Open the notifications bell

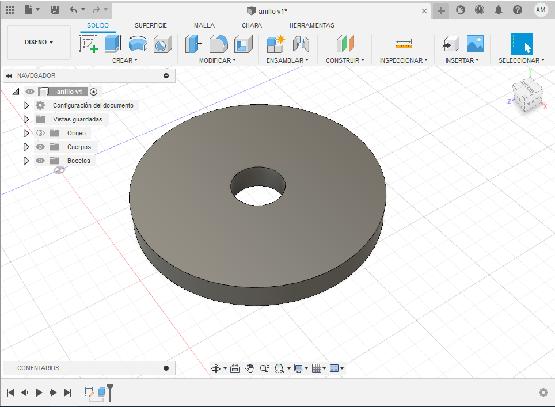(x=499, y=10)
